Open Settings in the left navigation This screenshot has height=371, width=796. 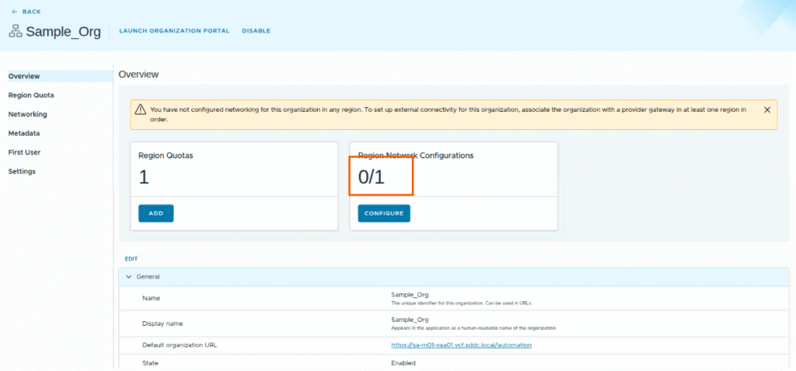coord(22,171)
